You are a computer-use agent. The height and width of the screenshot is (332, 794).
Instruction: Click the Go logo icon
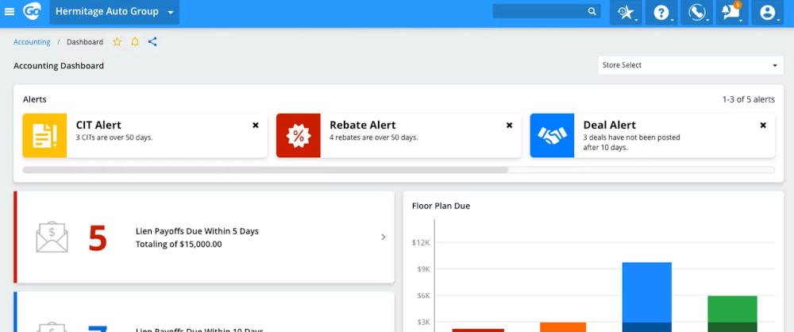point(32,12)
